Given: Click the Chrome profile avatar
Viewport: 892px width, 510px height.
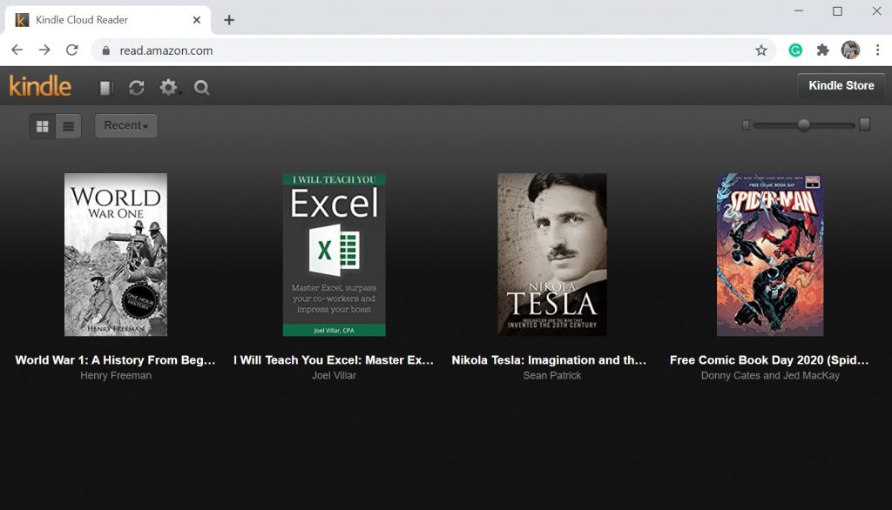Looking at the screenshot, I should tap(850, 50).
